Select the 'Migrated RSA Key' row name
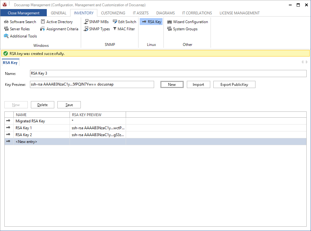This screenshot has width=311, height=231. (x=30, y=121)
